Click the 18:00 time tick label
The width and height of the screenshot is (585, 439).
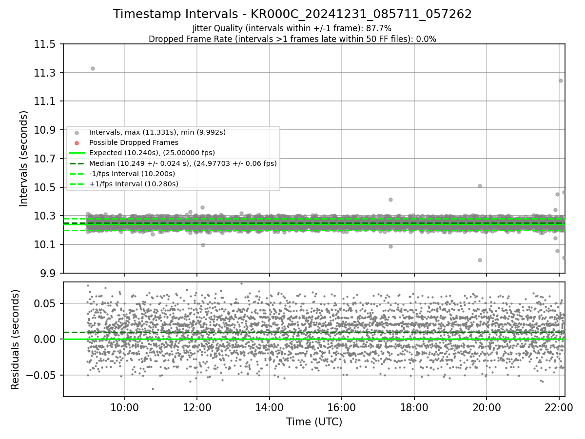(x=414, y=407)
